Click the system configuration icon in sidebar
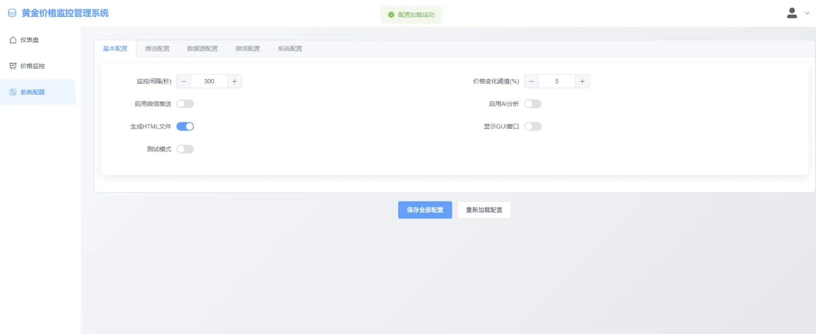This screenshot has width=816, height=334. coord(13,92)
